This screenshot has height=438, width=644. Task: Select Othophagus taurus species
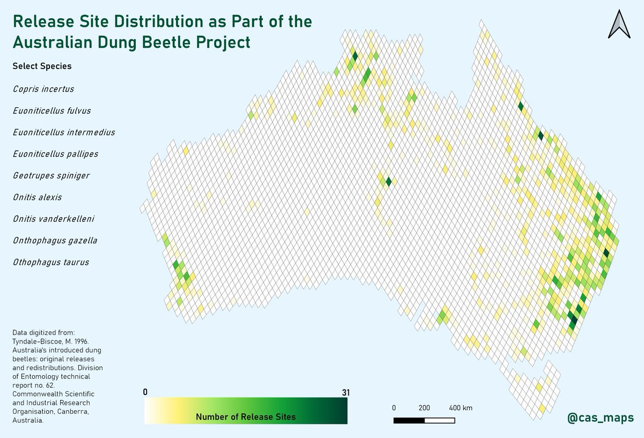pyautogui.click(x=50, y=262)
